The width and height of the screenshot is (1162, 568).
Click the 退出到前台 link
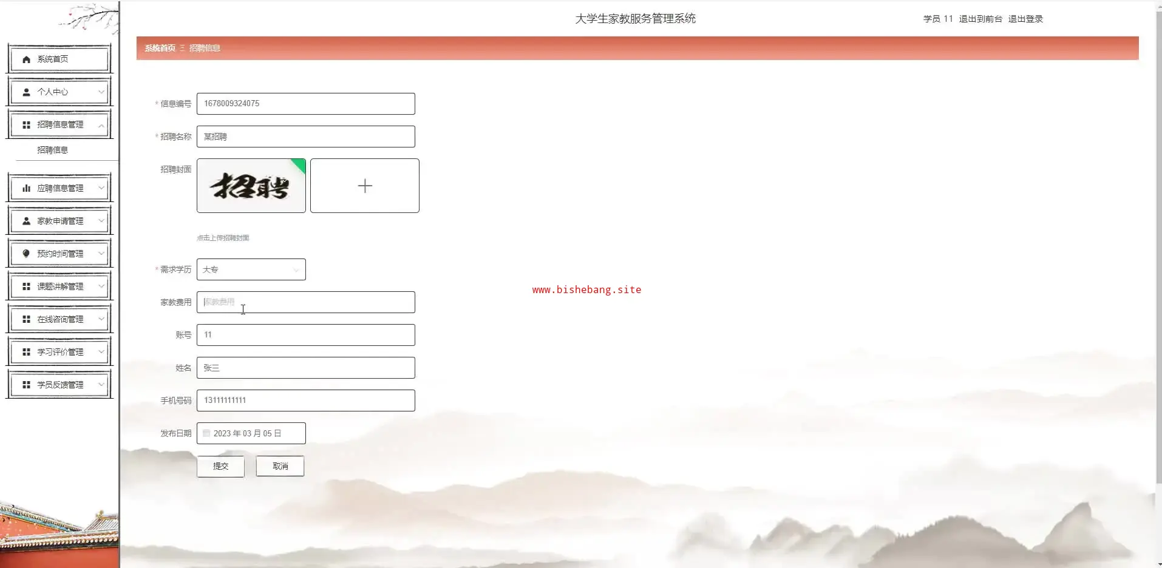[980, 19]
